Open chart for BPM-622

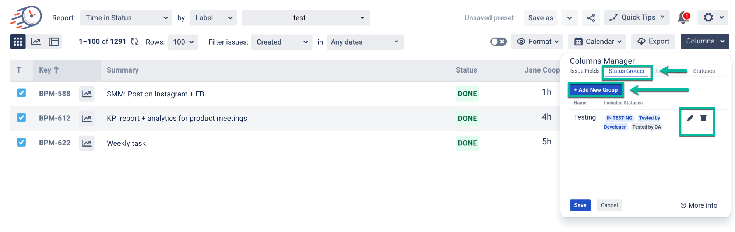pos(87,143)
